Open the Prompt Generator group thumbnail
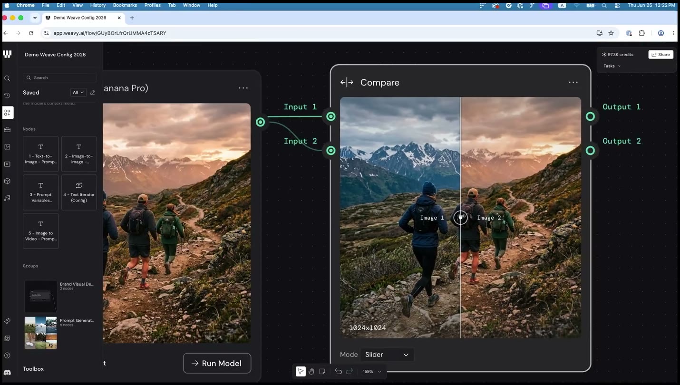Viewport: 680px width, 385px height. pos(40,333)
